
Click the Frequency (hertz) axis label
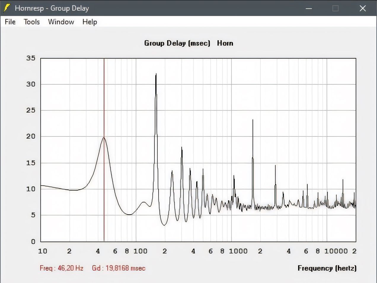click(x=327, y=268)
